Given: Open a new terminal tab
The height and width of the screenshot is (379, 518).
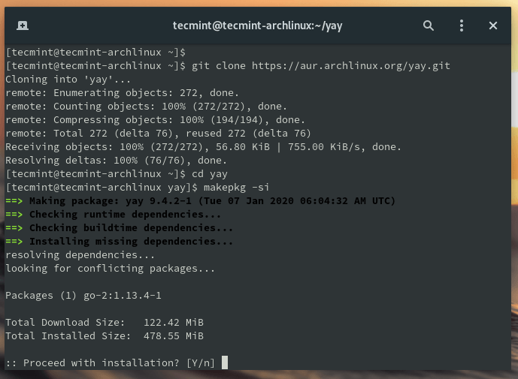Looking at the screenshot, I should pos(23,26).
